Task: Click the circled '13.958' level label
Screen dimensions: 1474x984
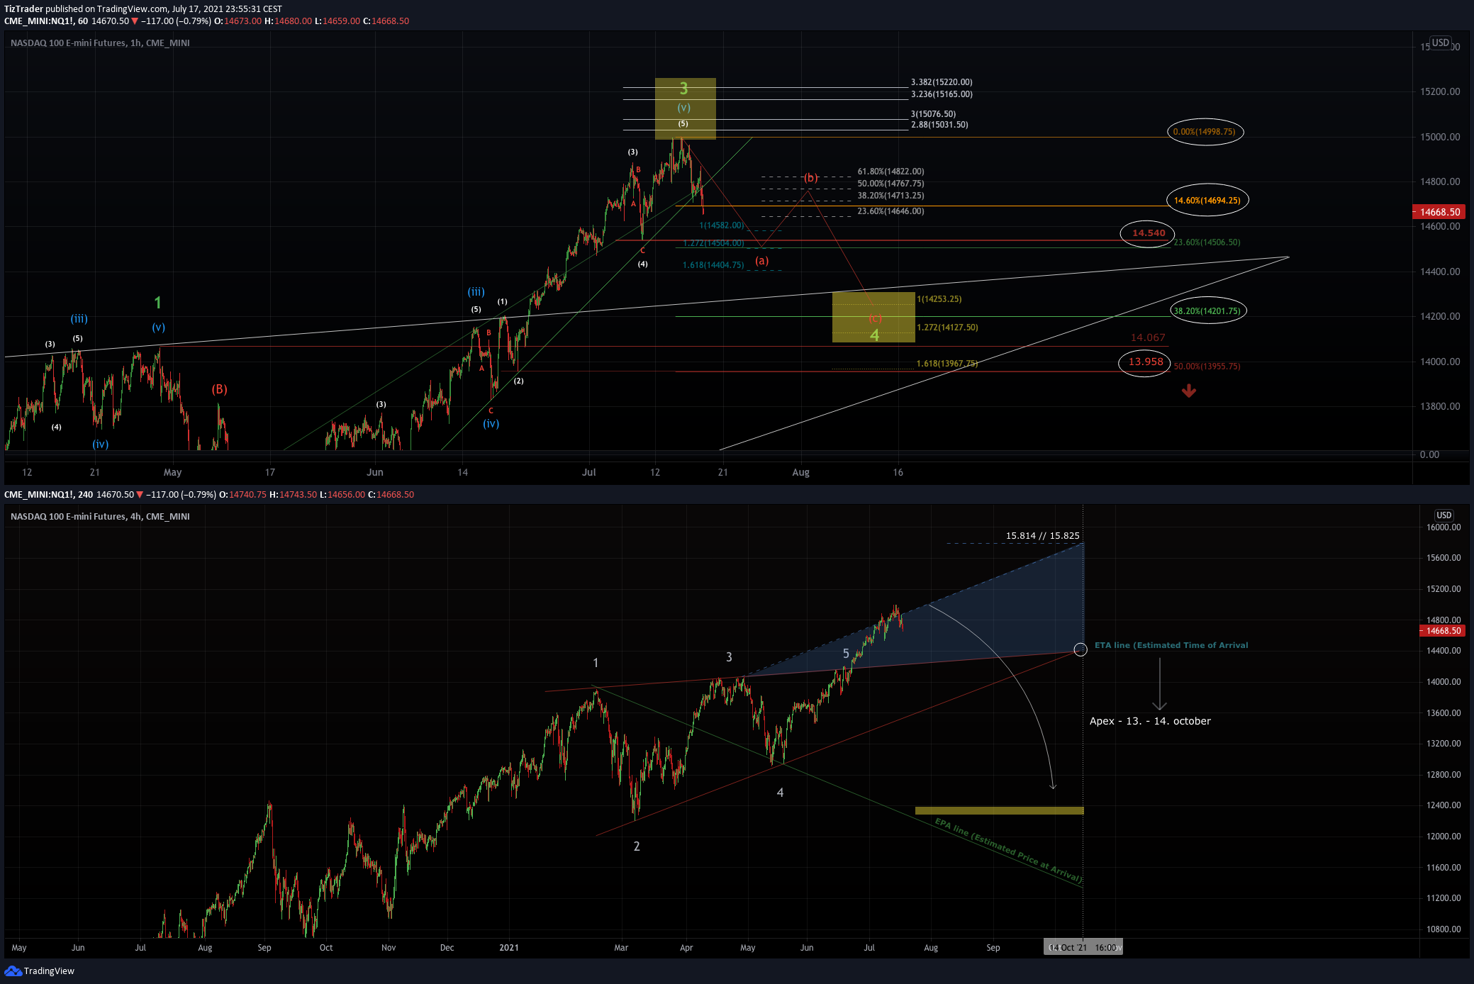Action: [x=1145, y=362]
